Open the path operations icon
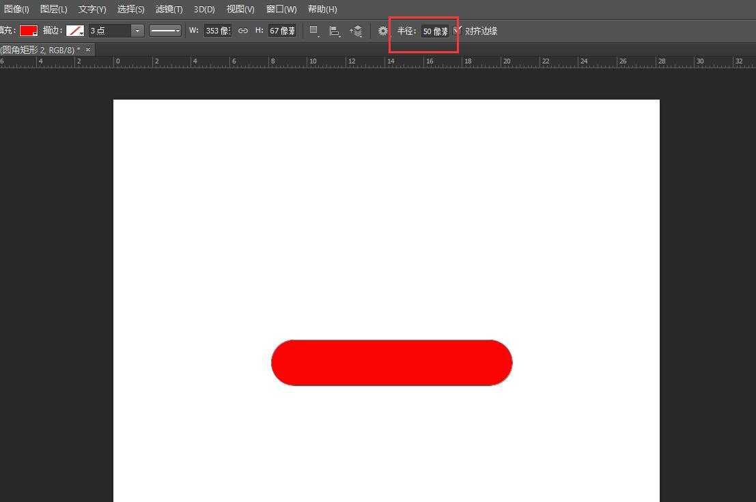This screenshot has width=756, height=502. tap(314, 31)
